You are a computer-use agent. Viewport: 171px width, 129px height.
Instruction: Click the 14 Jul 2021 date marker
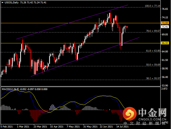[x=122, y=127]
